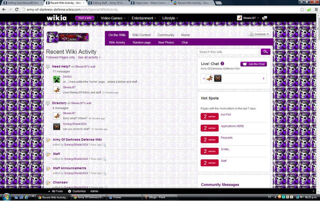This screenshot has height=214, width=320.
Task: Open Staff Announcements page link
Action: tap(69, 168)
